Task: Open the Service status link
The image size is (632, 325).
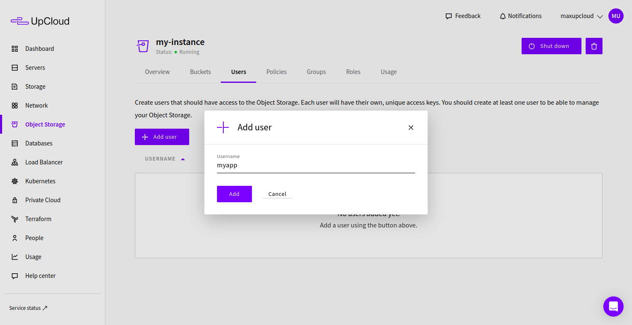Action: (x=28, y=308)
